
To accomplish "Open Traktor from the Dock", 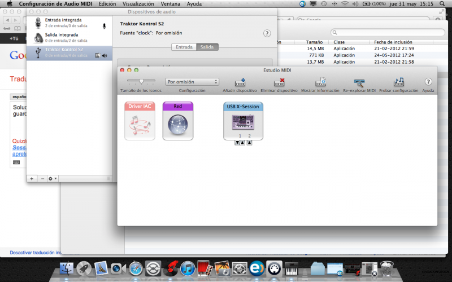I will coord(153,269).
